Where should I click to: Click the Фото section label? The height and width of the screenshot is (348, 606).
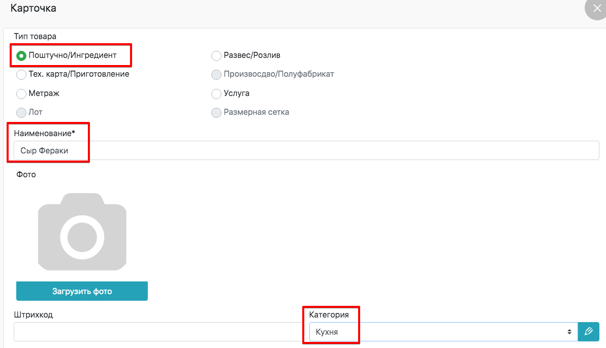tap(25, 174)
